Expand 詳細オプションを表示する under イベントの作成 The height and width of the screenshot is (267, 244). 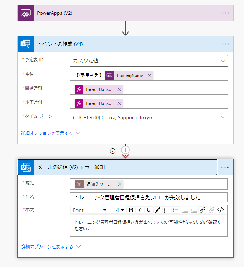[x=50, y=133]
